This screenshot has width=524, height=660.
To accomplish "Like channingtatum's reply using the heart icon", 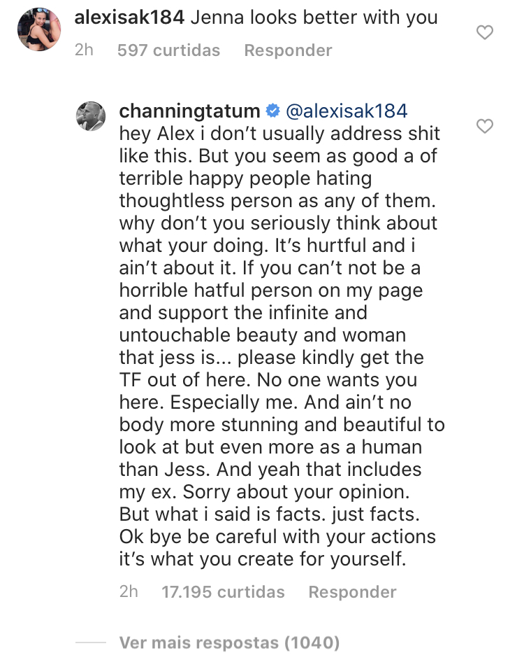I will [x=484, y=126].
